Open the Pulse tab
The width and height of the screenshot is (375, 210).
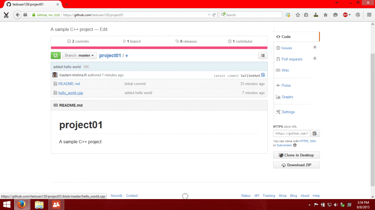(x=286, y=85)
